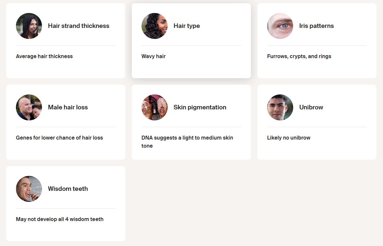Click the Unibrow circular photo

tap(280, 107)
